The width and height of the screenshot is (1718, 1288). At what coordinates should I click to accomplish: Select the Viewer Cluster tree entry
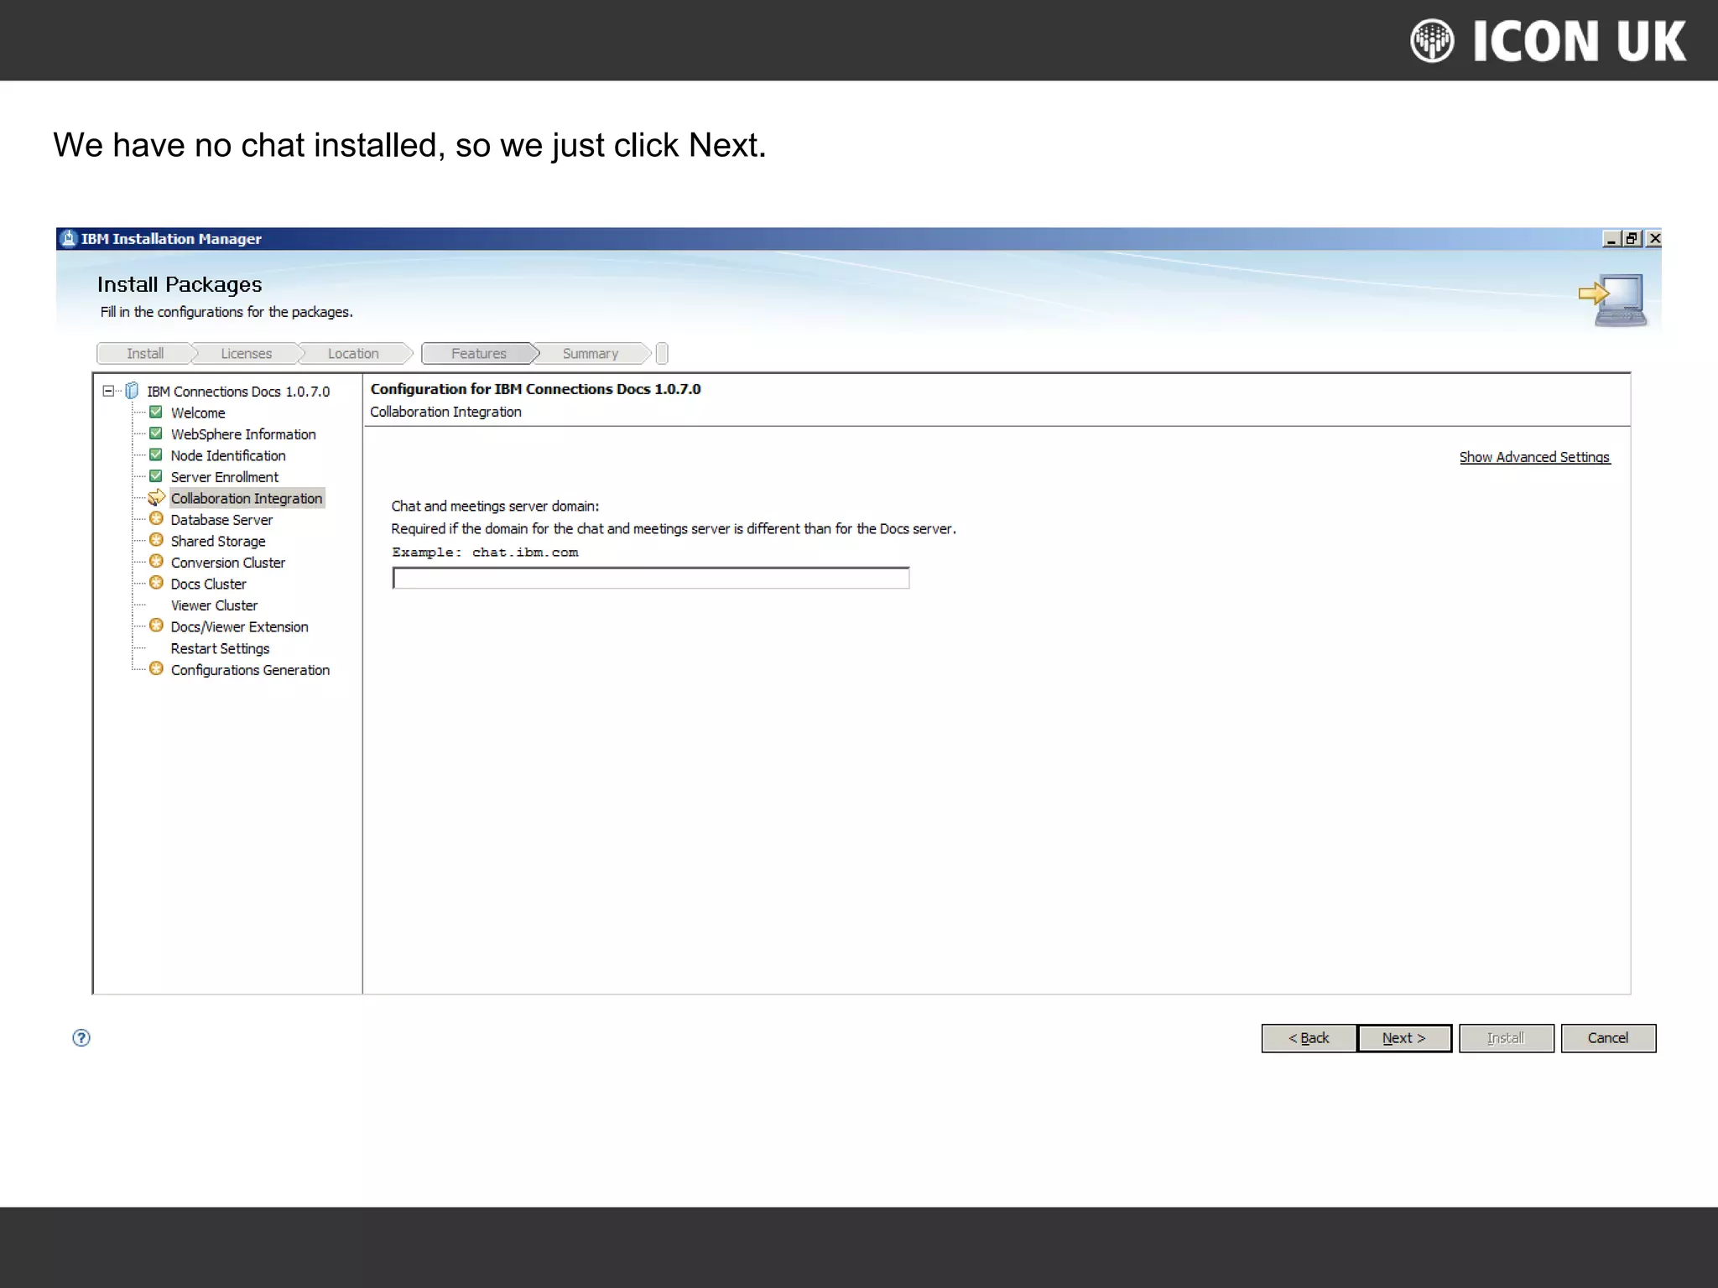click(214, 605)
